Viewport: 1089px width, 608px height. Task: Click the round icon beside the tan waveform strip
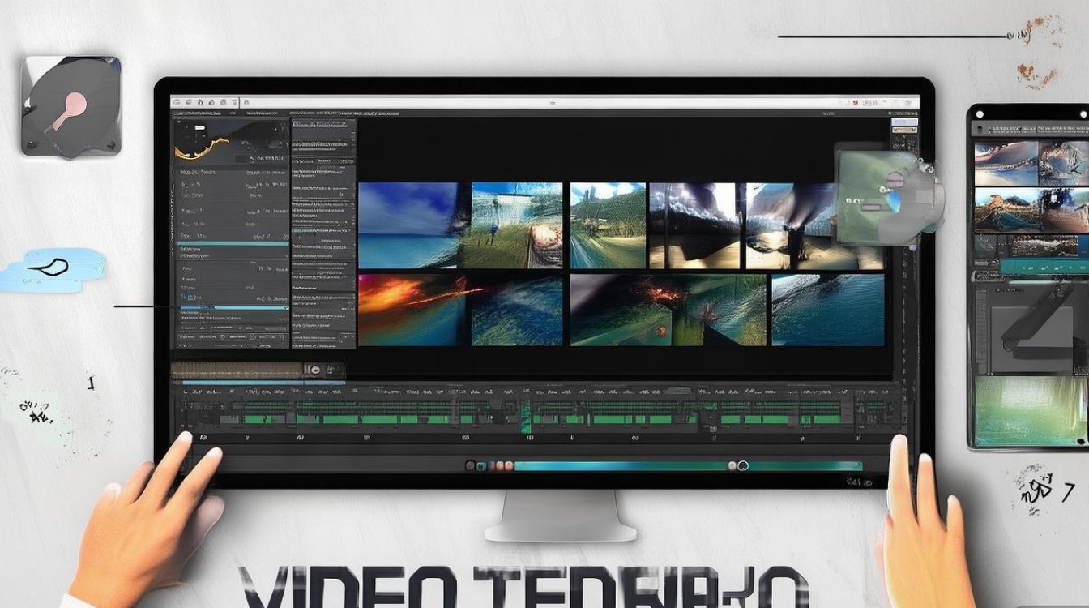coord(312,370)
